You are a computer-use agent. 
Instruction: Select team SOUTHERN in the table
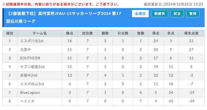[x=30, y=58]
